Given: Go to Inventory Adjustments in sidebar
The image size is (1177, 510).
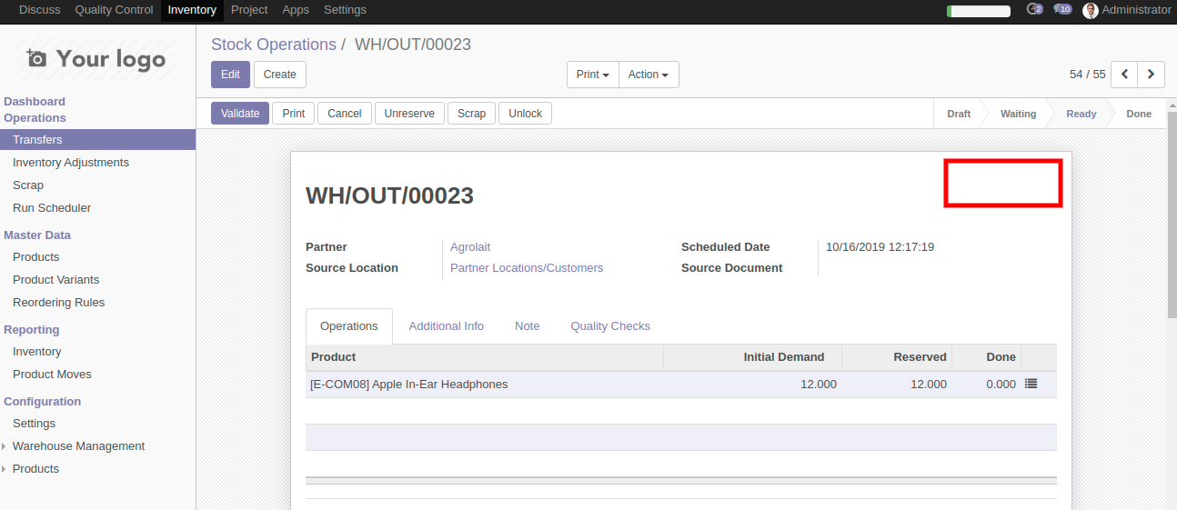Looking at the screenshot, I should coord(71,163).
